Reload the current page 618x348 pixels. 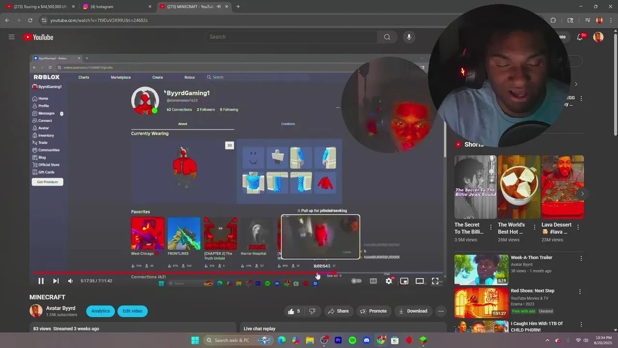[30, 20]
